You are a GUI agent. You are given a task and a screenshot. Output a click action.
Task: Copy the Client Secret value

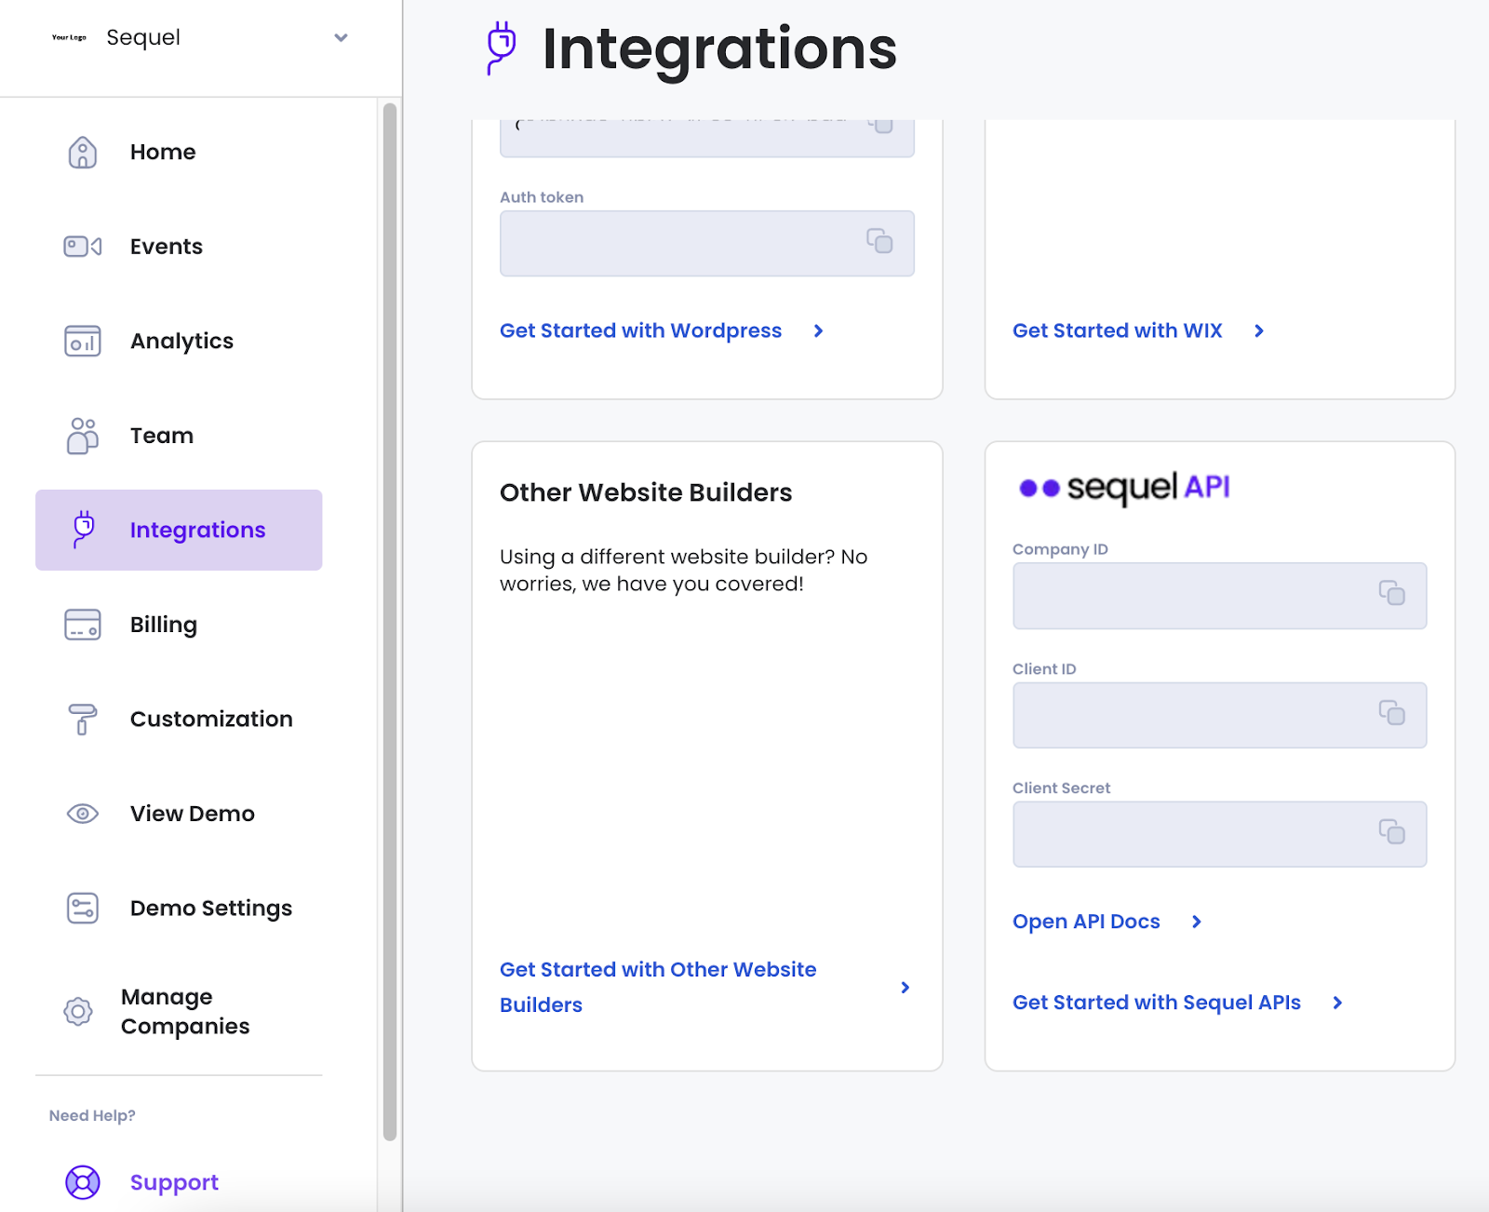1392,831
